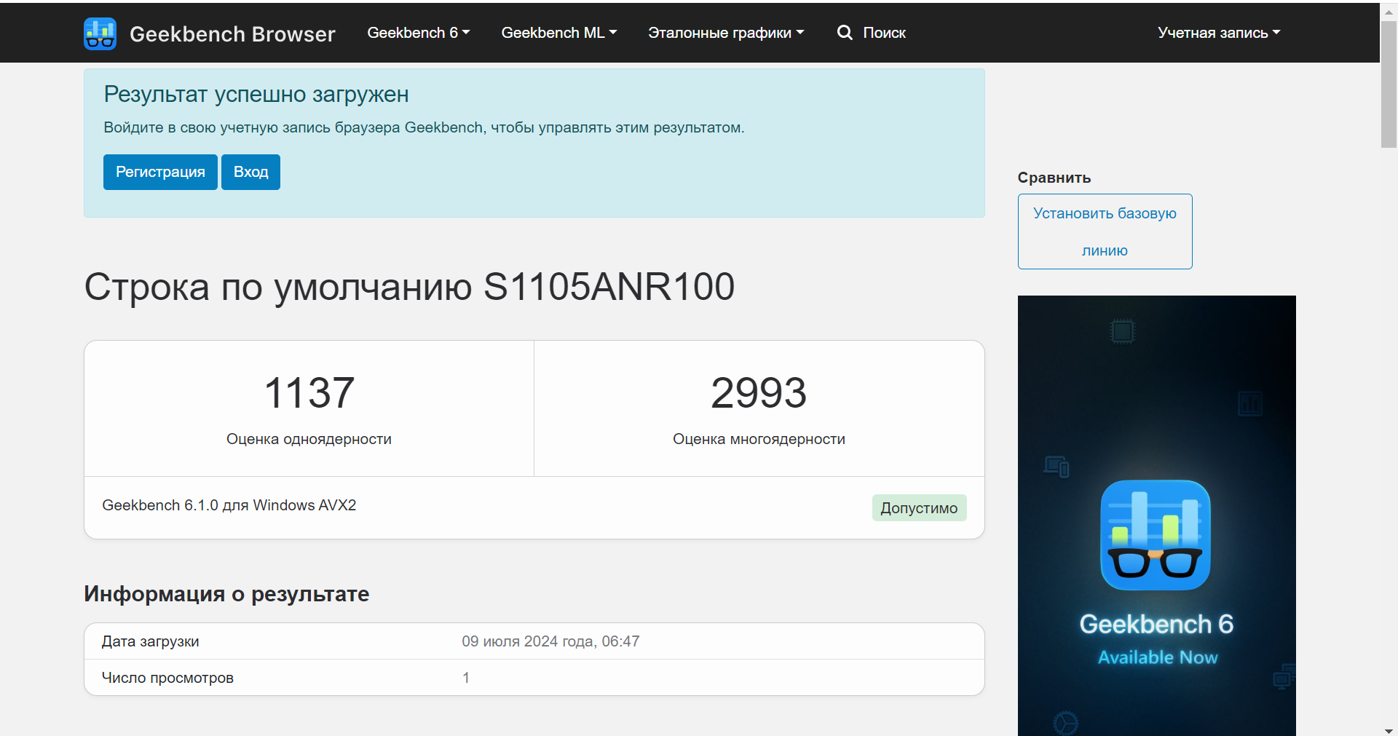Click the Сравнить sidebar heading
1398x736 pixels.
coord(1054,178)
